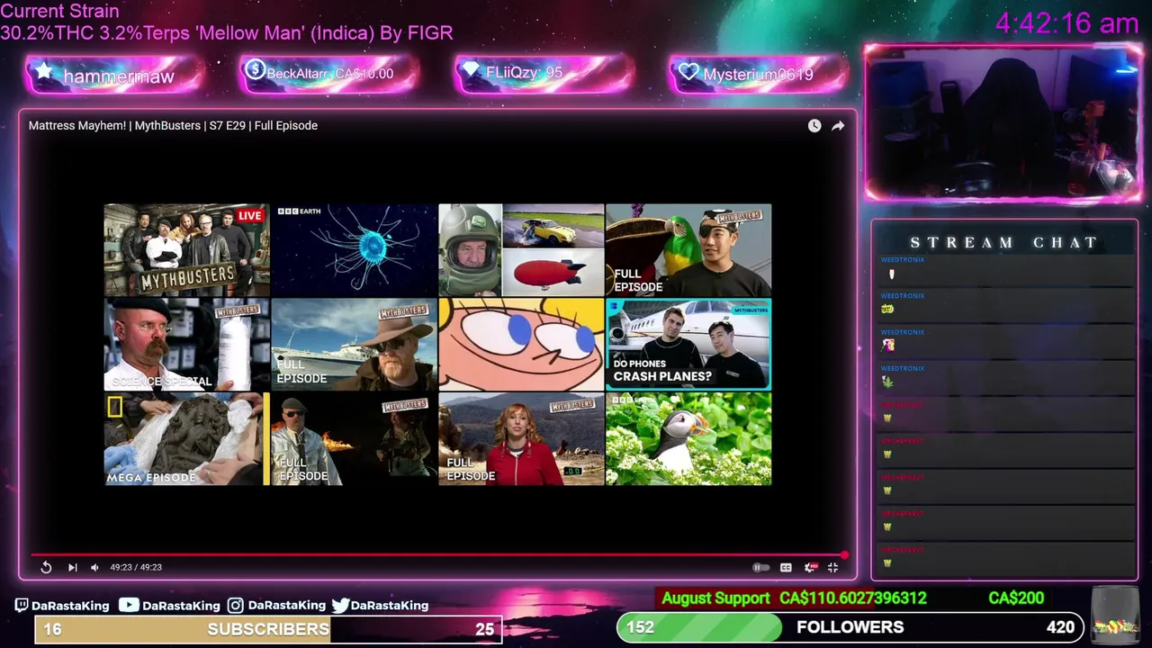The height and width of the screenshot is (648, 1152).
Task: Open the Full Episode thumbnail with the parrot
Action: [x=688, y=250]
